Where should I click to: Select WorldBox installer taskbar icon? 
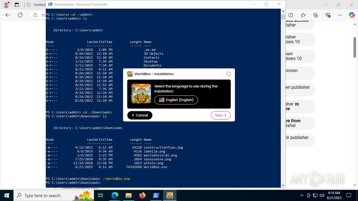point(170,195)
